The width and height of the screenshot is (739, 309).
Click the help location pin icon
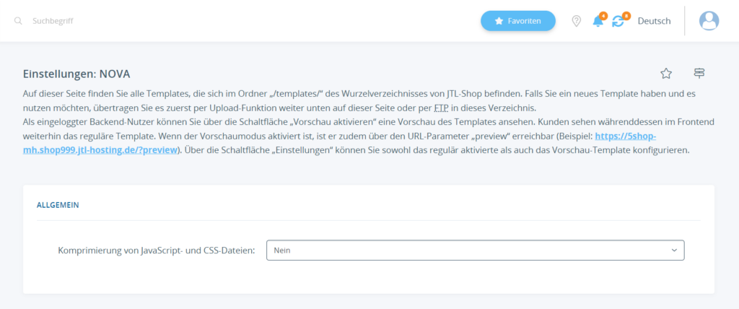coord(576,21)
